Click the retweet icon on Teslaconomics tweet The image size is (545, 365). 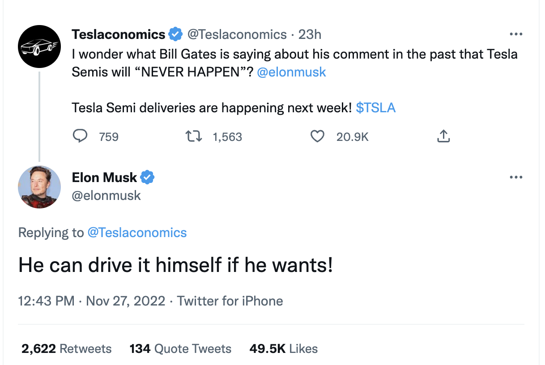193,136
